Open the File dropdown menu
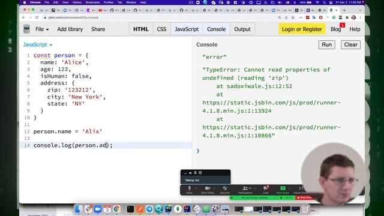Viewport: 384px width, 216px height. (x=42, y=29)
